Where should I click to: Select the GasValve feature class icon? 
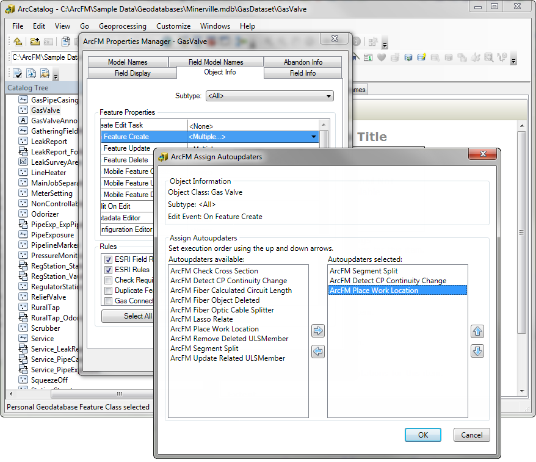point(23,110)
